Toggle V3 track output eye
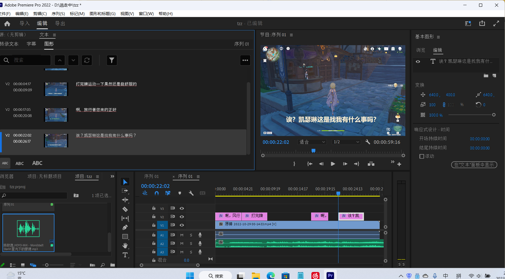 tap(182, 208)
